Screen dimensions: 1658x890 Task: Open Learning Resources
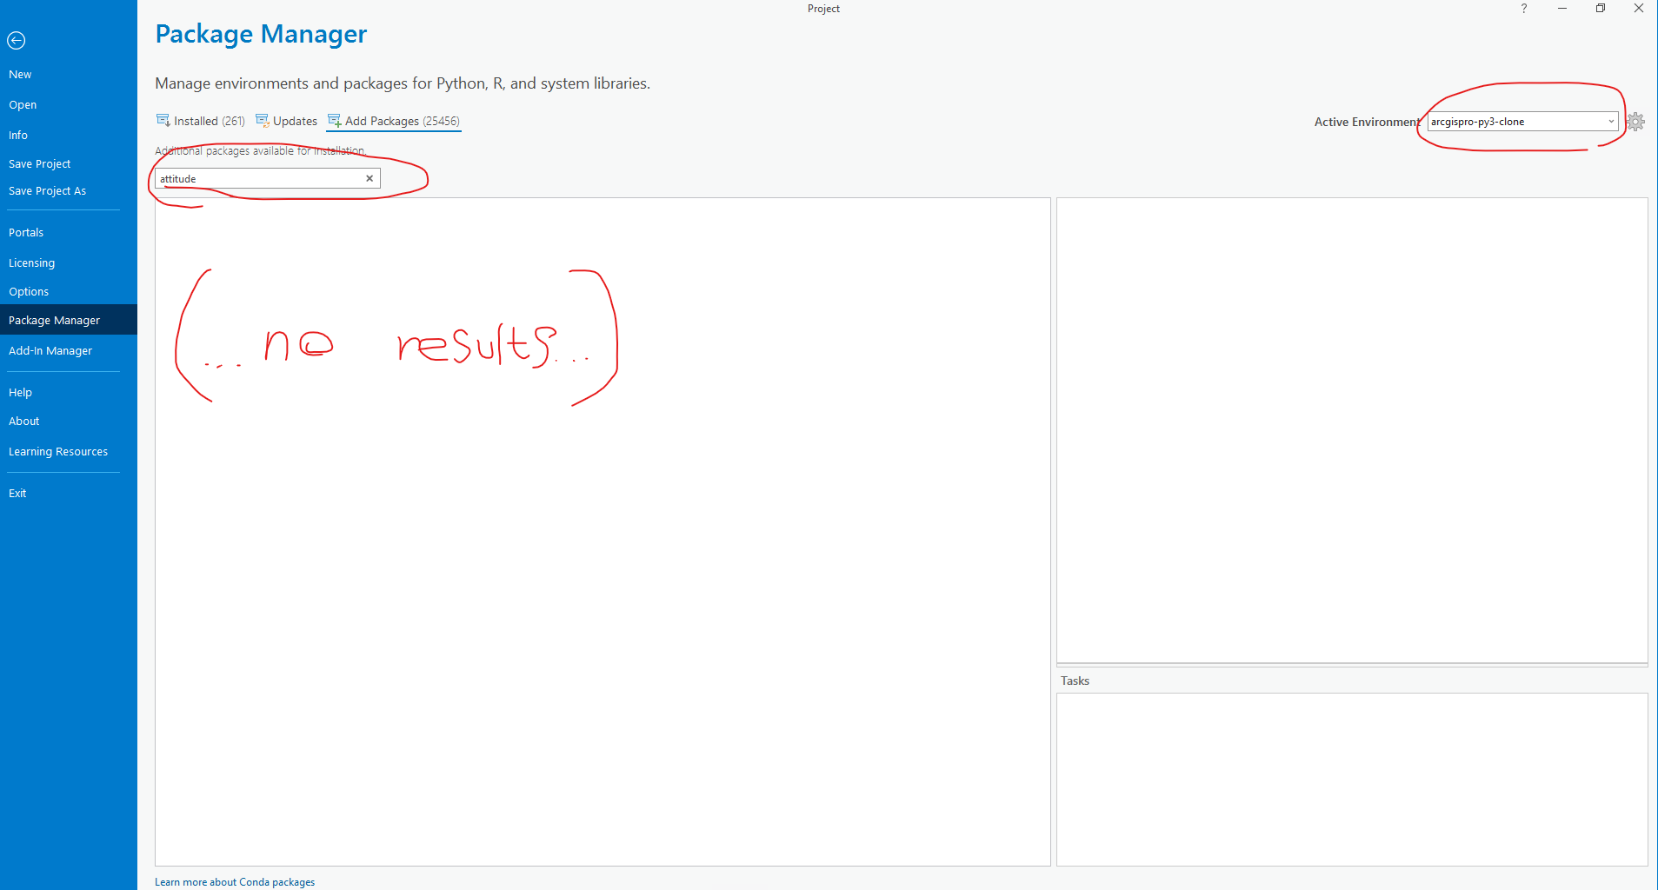57,451
